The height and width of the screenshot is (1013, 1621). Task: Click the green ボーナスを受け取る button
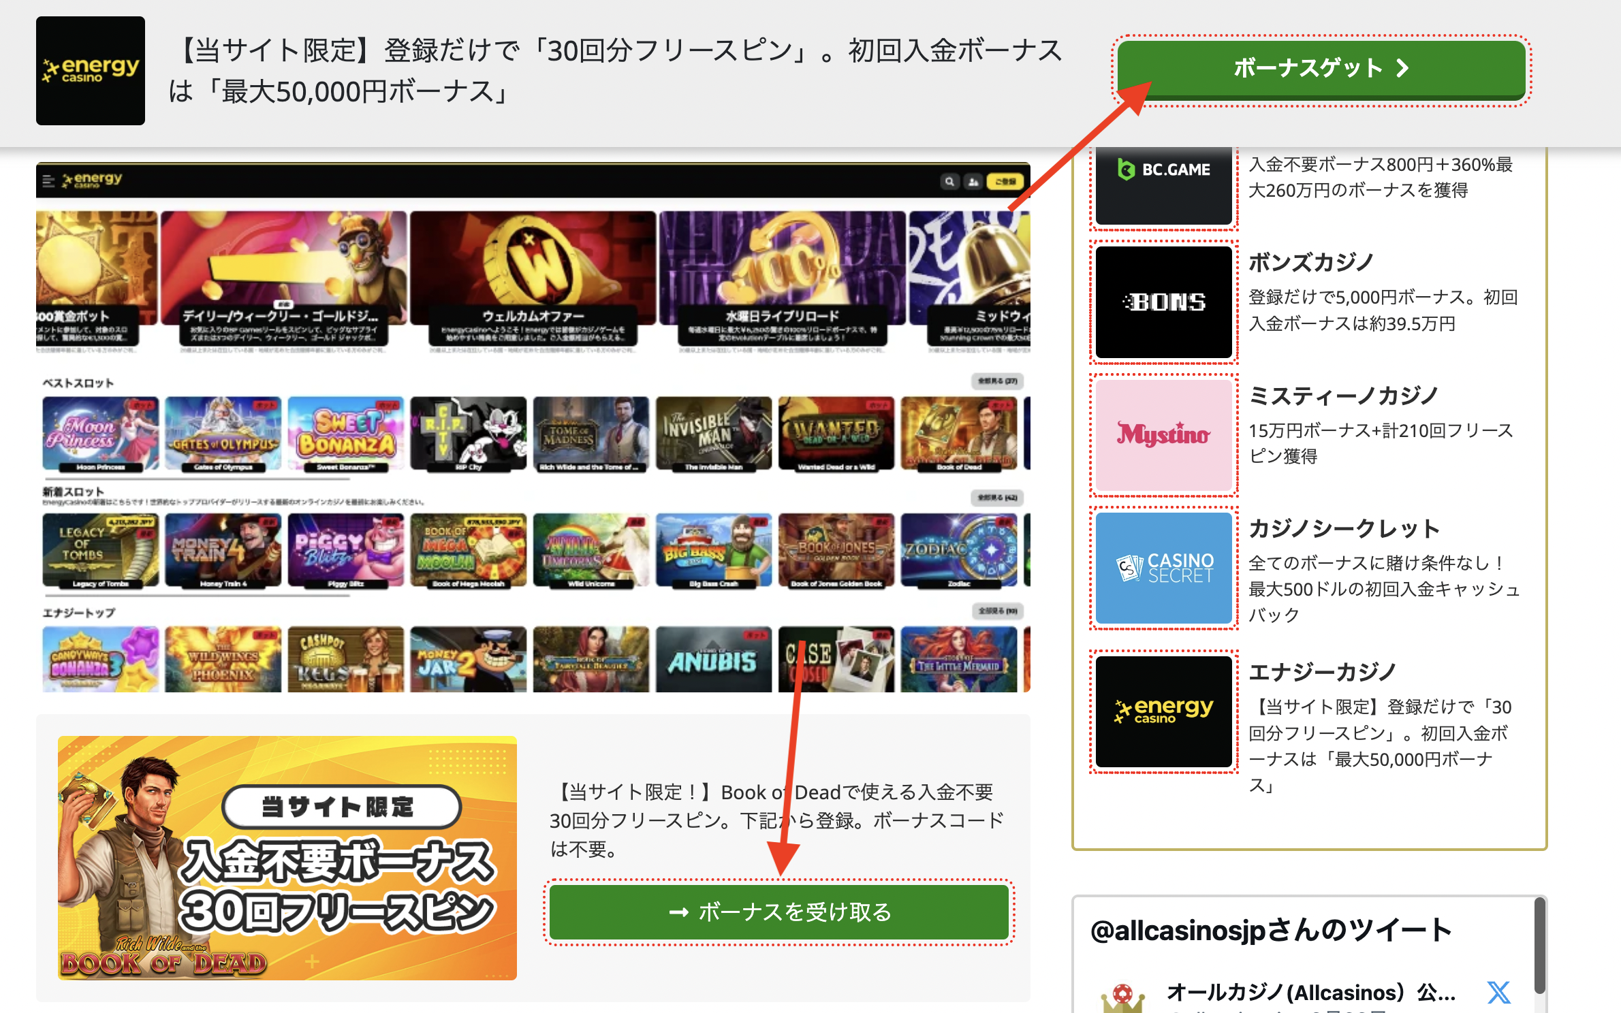pyautogui.click(x=779, y=912)
